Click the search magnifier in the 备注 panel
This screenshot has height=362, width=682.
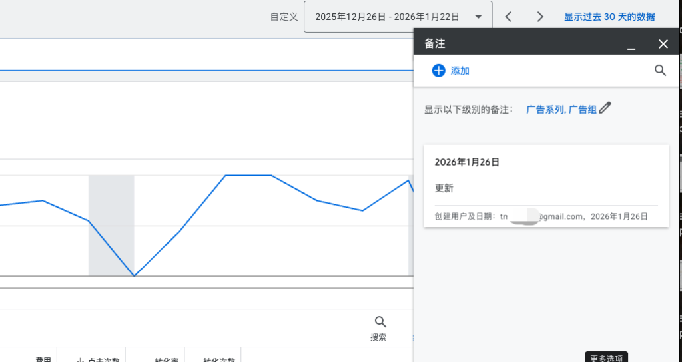[660, 71]
